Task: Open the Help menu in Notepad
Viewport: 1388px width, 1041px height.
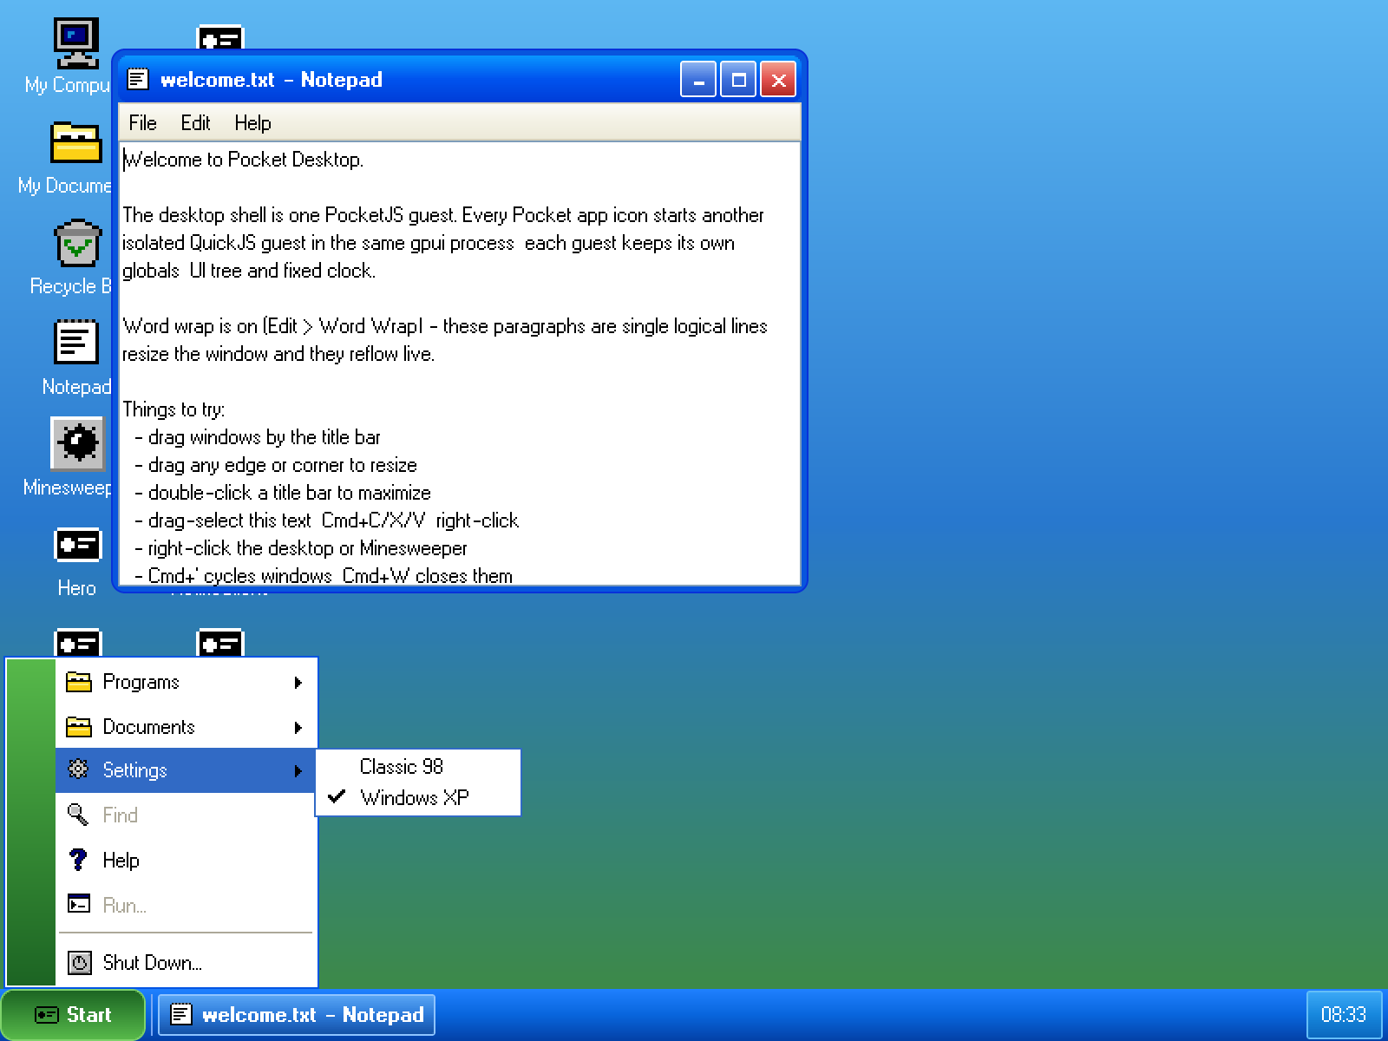Action: click(252, 123)
